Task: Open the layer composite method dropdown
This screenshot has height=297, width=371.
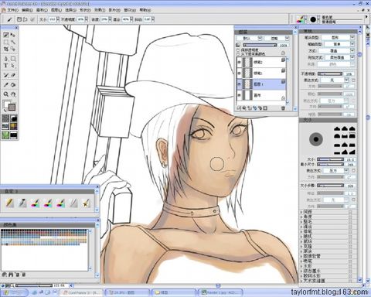Action: [249, 38]
